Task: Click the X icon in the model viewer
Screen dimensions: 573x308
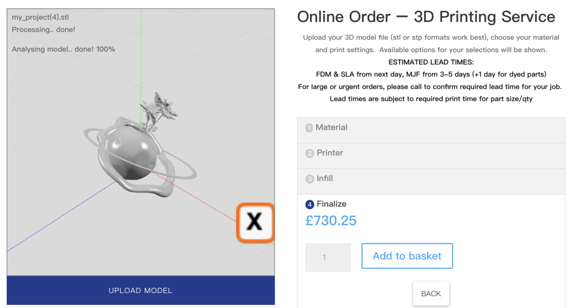Action: click(255, 222)
